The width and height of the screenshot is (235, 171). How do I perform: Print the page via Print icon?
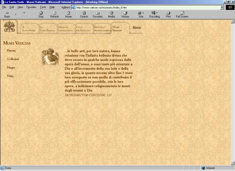coord(168,15)
